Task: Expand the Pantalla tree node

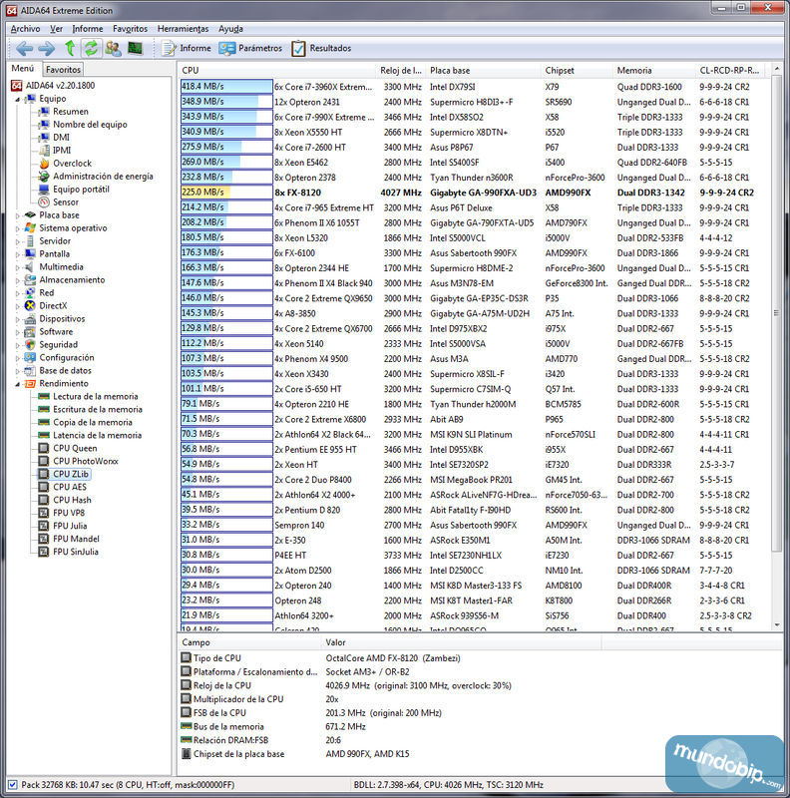Action: coord(18,254)
